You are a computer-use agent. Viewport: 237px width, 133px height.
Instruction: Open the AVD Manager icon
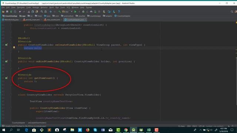[104, 11]
